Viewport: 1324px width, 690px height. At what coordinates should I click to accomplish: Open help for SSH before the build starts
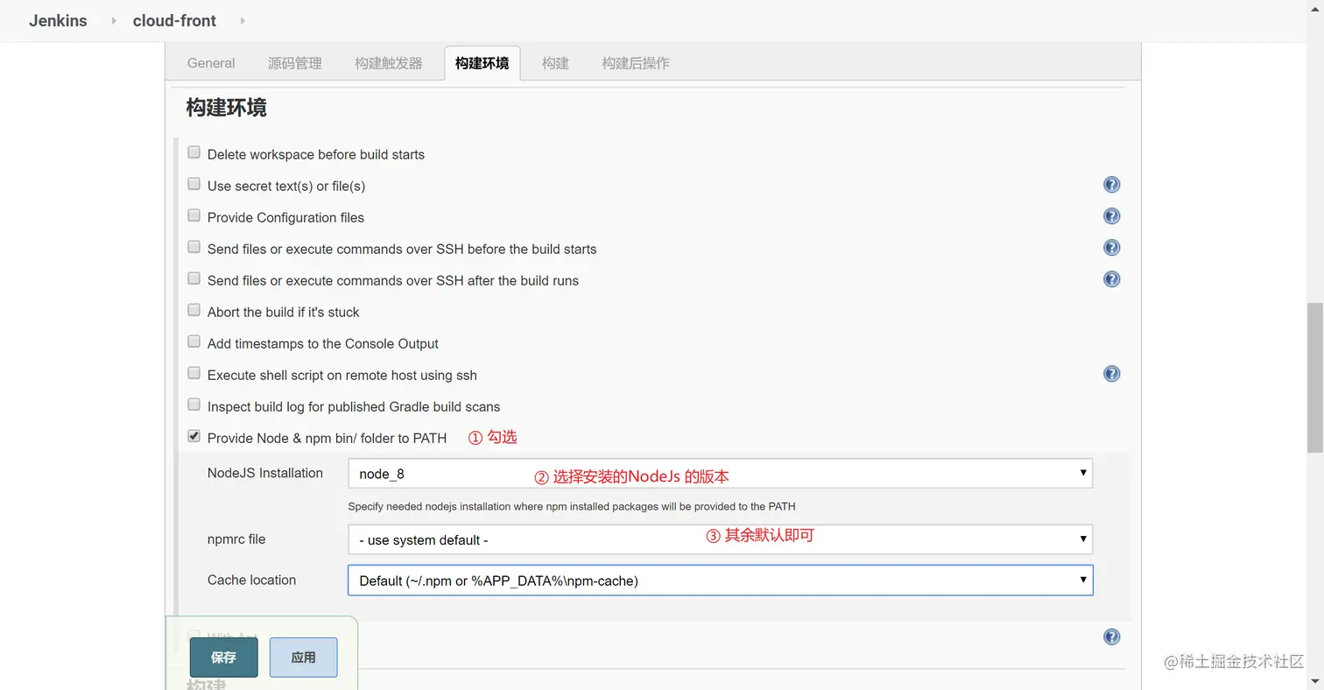click(1111, 248)
